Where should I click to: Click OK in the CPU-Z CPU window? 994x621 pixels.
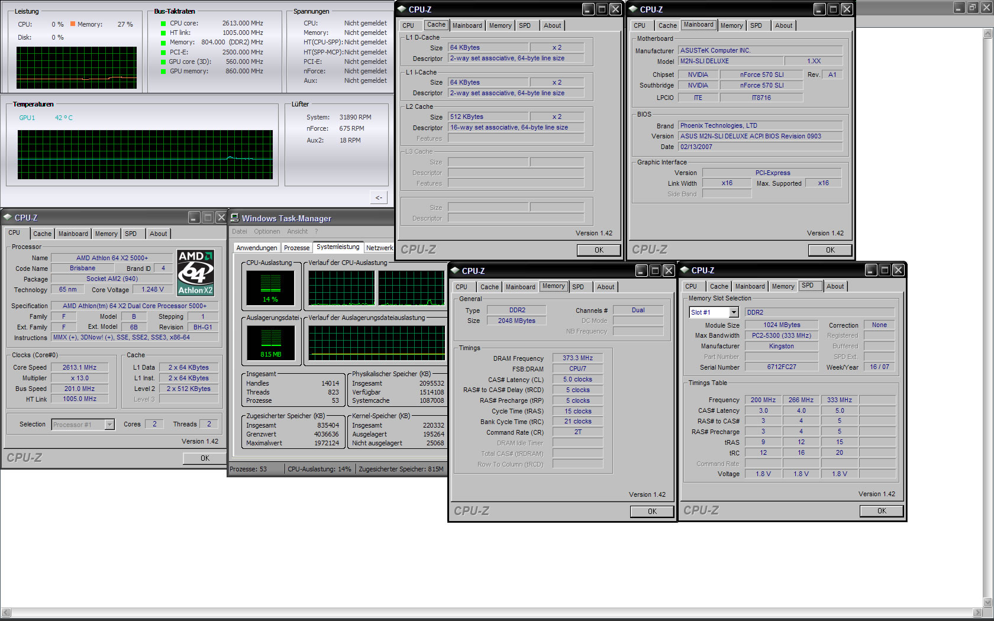coord(205,458)
